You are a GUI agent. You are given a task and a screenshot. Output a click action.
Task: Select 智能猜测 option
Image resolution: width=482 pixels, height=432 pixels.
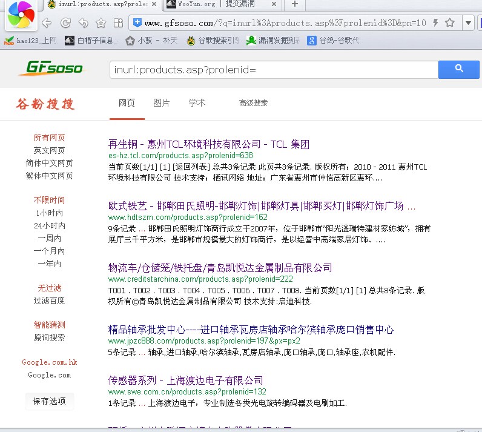49,325
